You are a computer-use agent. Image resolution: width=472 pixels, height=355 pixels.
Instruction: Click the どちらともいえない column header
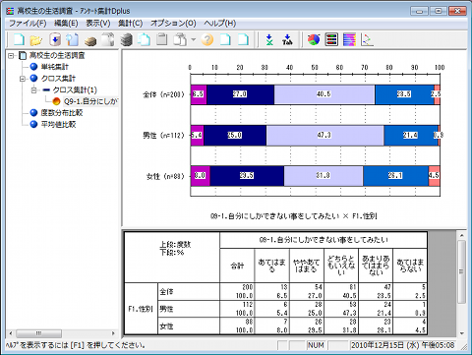tap(341, 266)
